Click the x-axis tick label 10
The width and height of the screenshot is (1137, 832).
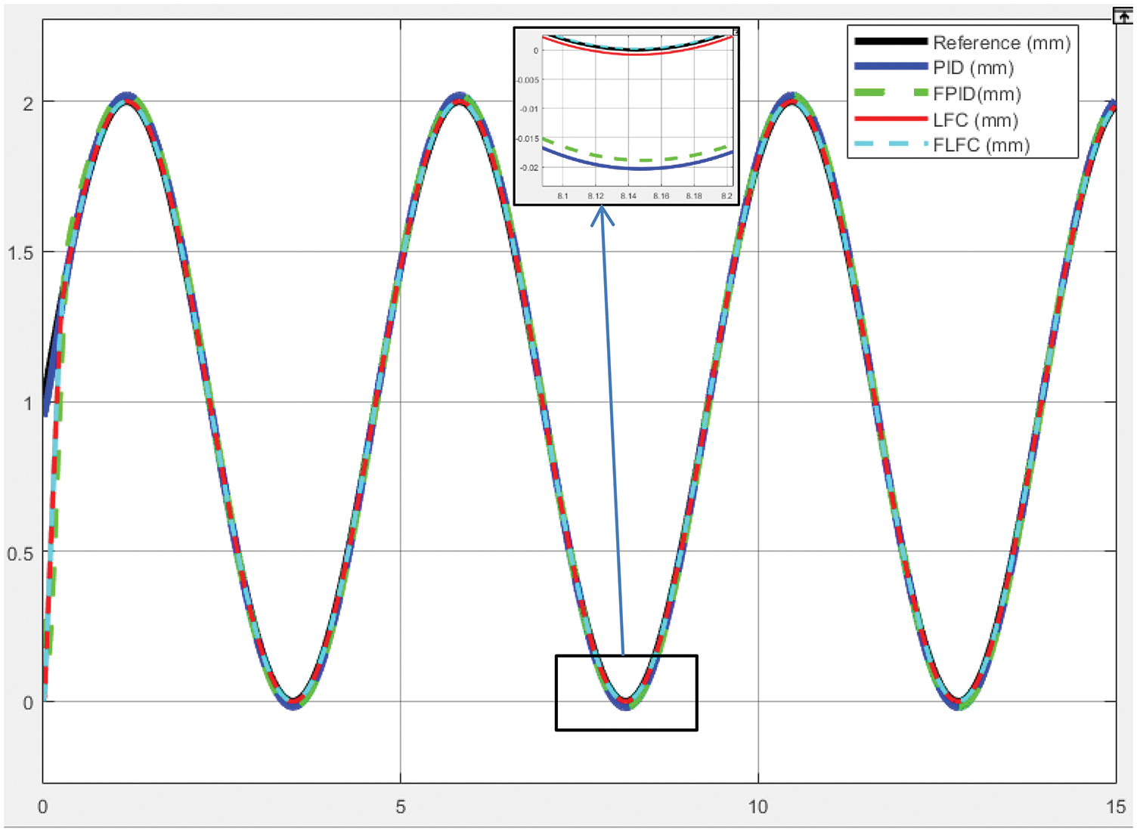point(757,807)
